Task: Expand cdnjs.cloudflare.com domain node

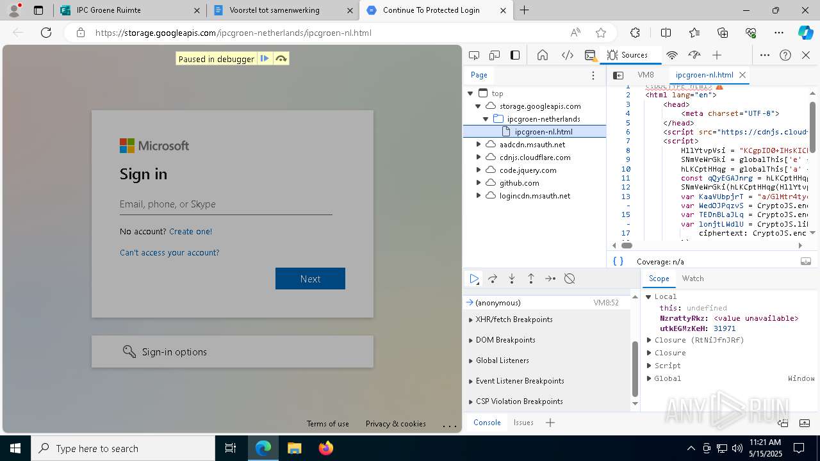Action: [x=478, y=158]
